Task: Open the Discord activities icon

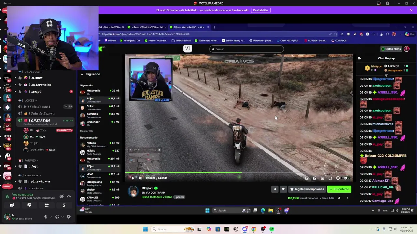Action: 47,205
